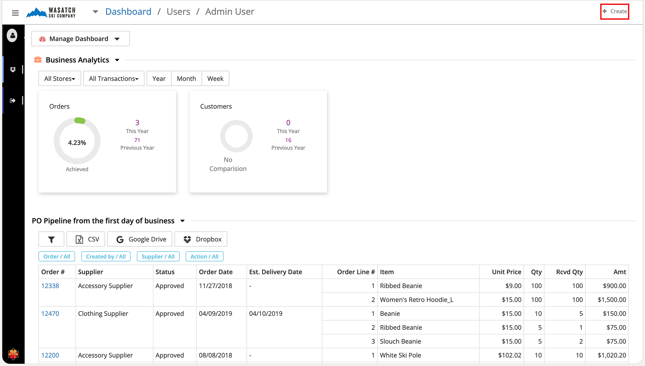Click the Dropbox icon in left sidebar
The width and height of the screenshot is (645, 366).
(13, 69)
